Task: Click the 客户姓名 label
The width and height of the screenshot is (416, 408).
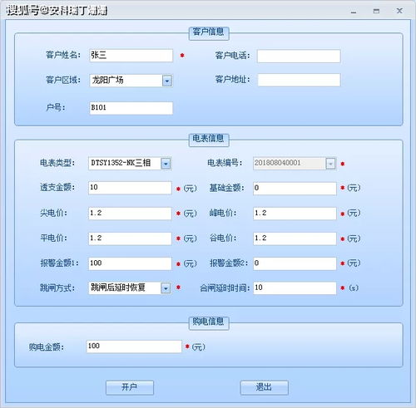Action: point(63,55)
